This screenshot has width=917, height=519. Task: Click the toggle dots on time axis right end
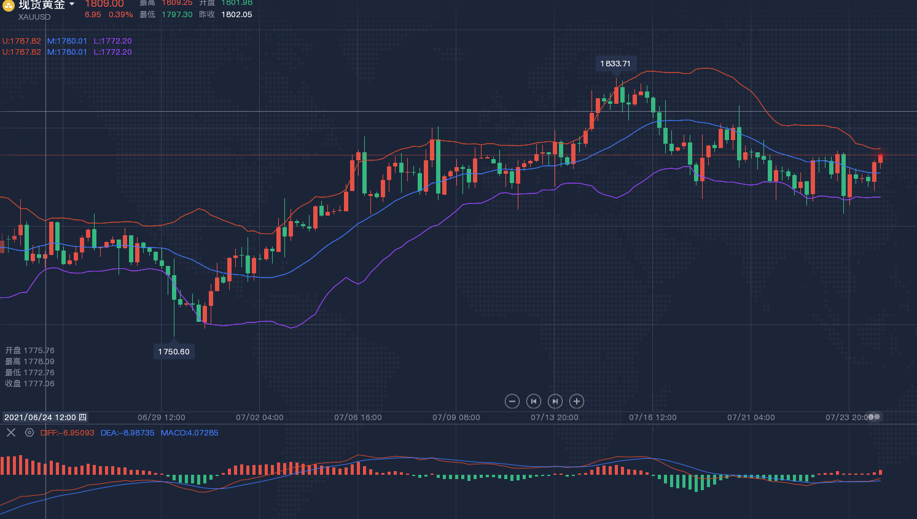click(x=874, y=416)
